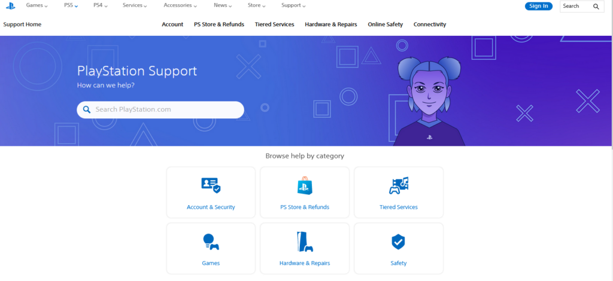This screenshot has height=281, width=613.
Task: Click the Tiered Services controller and music icon
Action: point(398,185)
